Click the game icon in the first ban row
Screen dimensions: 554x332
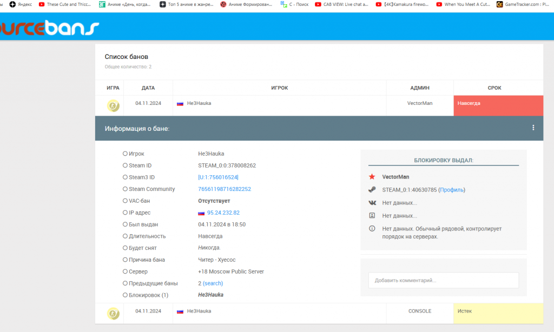pyautogui.click(x=113, y=105)
